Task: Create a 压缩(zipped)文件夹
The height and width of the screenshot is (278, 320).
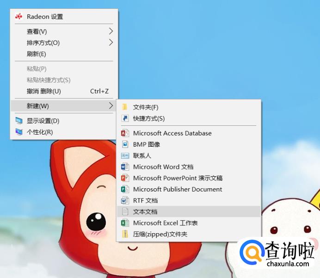Action: click(189, 234)
